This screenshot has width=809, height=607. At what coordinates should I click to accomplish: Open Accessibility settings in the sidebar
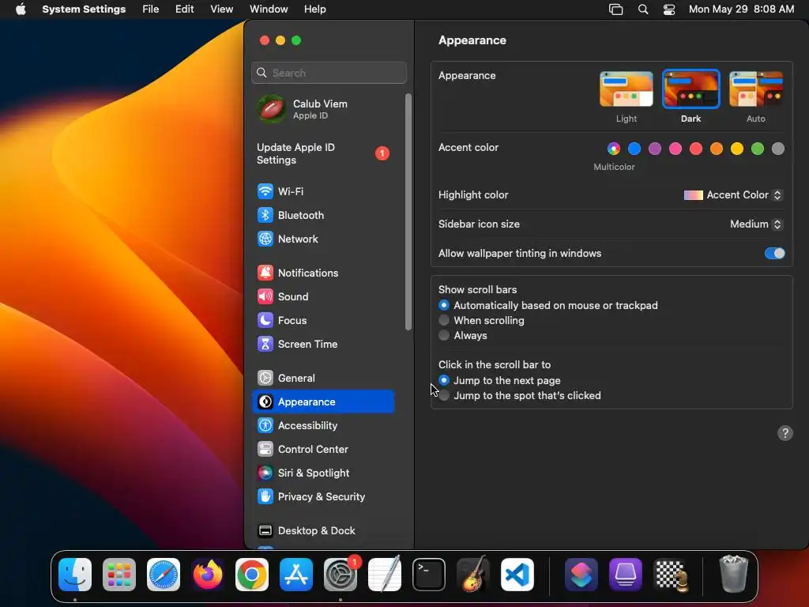323,425
